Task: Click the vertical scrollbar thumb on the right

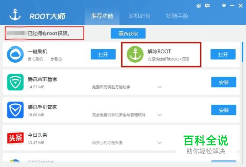Action: tap(242, 52)
